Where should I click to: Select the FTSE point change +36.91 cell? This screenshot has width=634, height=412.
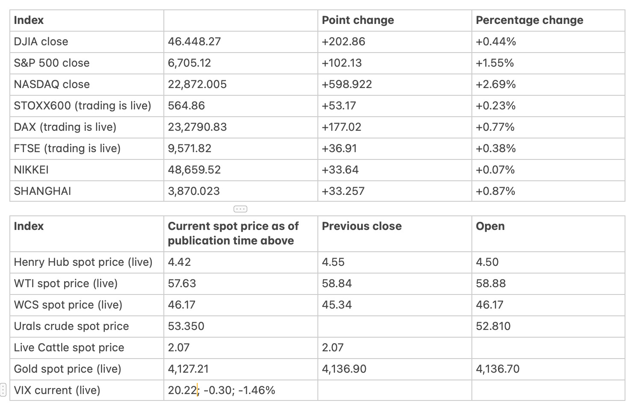click(395, 149)
